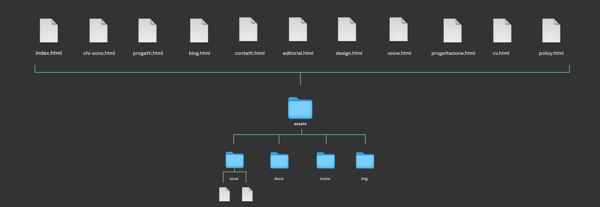Image resolution: width=600 pixels, height=207 pixels.
Task: Click the "img" folder label
Action: (x=364, y=179)
